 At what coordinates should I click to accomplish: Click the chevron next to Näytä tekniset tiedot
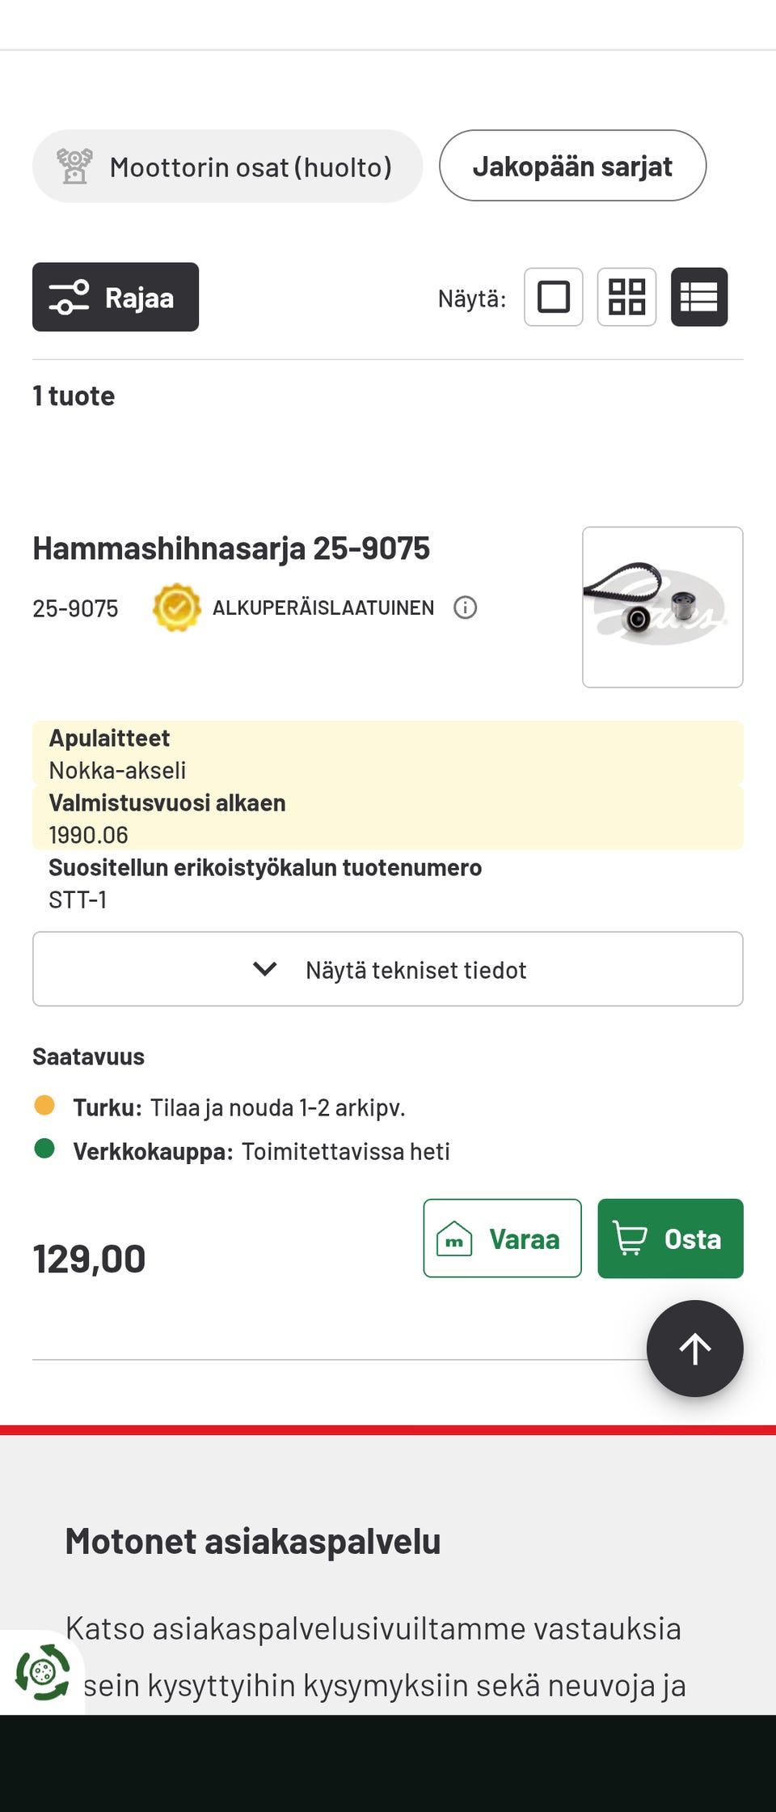[x=265, y=969]
